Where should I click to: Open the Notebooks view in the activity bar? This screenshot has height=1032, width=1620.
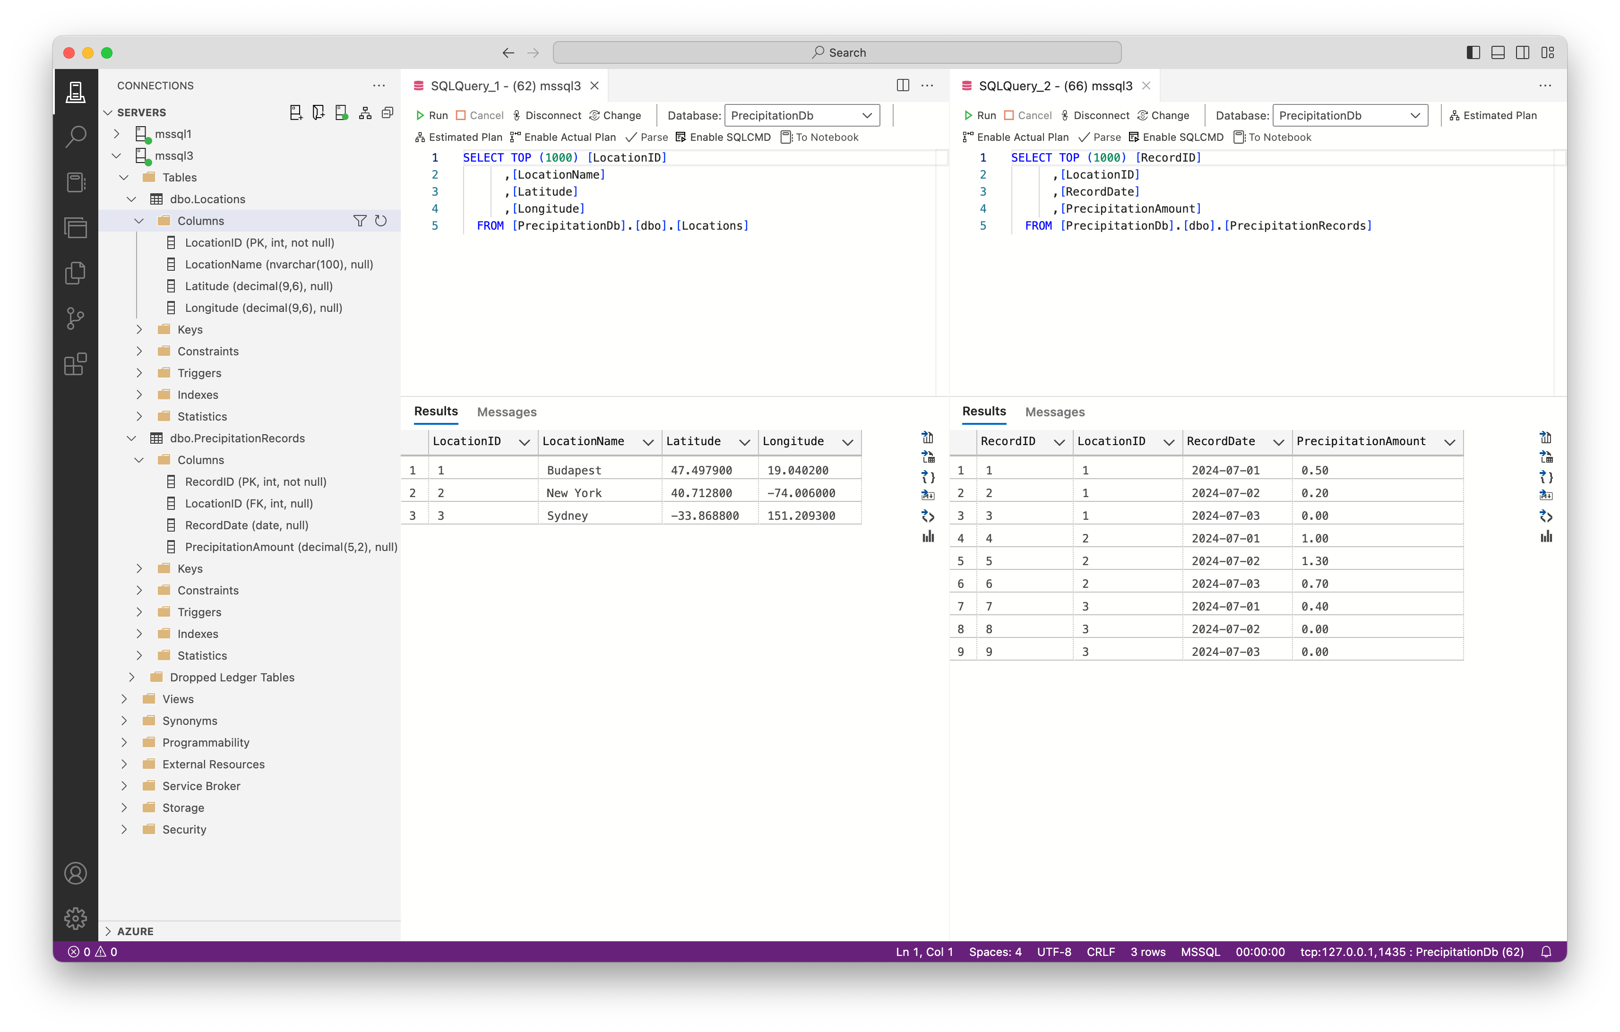click(x=75, y=182)
